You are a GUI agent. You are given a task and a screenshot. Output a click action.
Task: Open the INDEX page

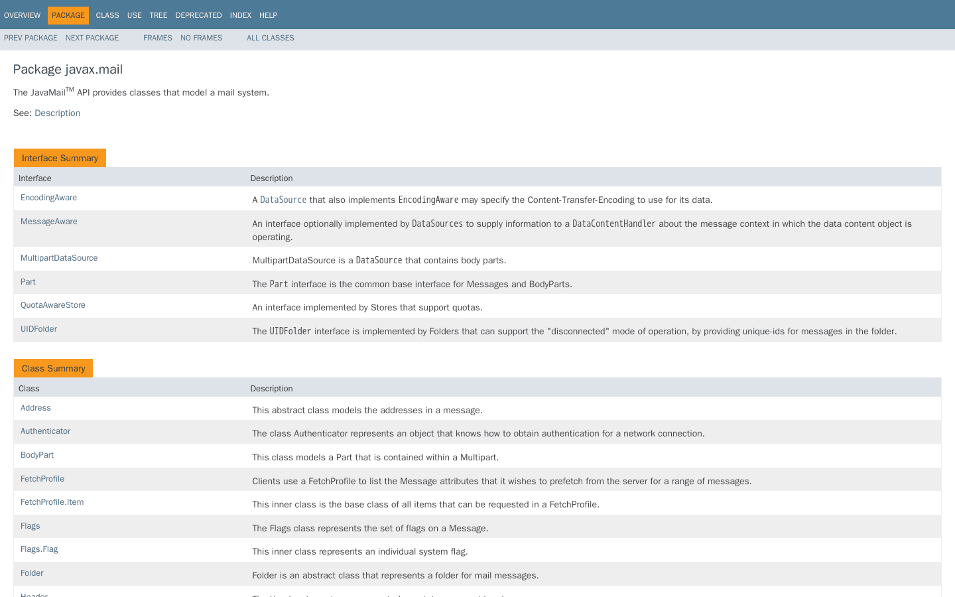pyautogui.click(x=240, y=15)
